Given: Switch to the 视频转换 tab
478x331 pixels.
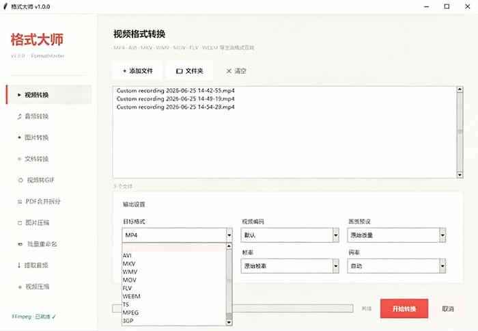Looking at the screenshot, I should [48, 95].
